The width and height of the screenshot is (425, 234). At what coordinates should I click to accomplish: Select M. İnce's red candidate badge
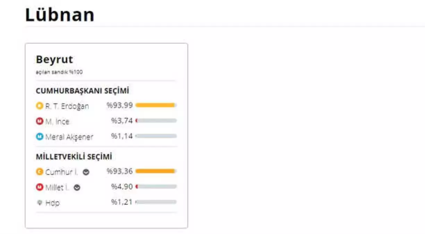point(39,121)
